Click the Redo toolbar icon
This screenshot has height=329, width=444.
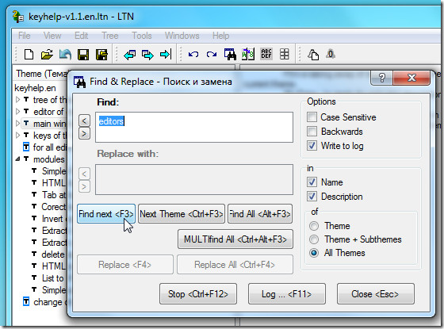[x=212, y=54]
